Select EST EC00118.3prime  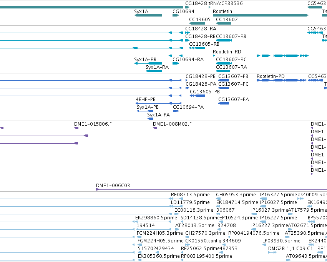[194, 210]
